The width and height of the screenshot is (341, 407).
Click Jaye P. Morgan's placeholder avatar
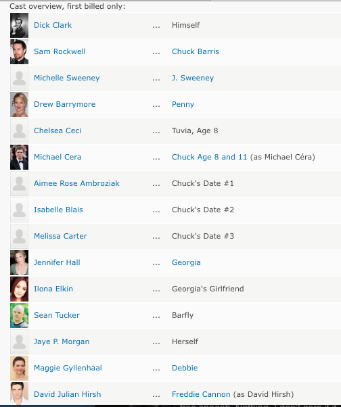[19, 341]
